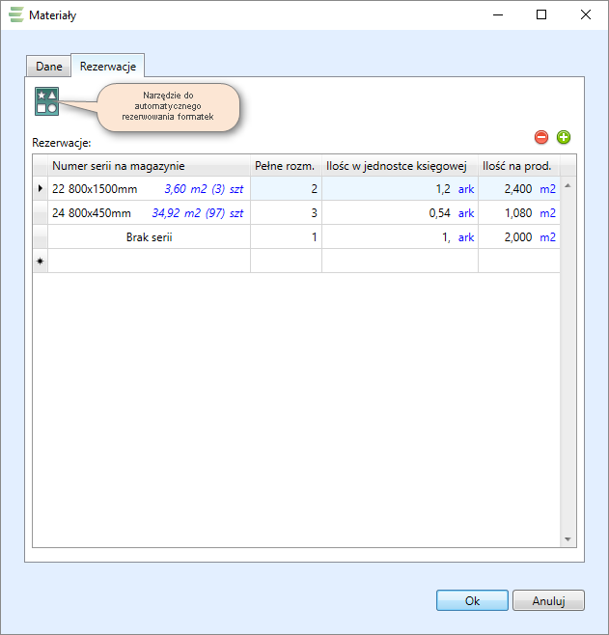Select the Rezerwacje tab
The width and height of the screenshot is (609, 635).
tap(108, 67)
